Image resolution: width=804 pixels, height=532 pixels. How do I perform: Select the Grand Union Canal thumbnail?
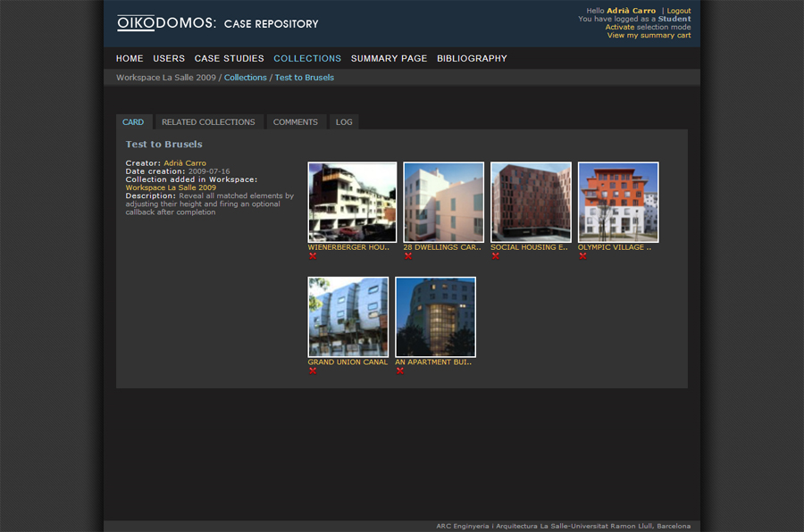click(x=348, y=317)
